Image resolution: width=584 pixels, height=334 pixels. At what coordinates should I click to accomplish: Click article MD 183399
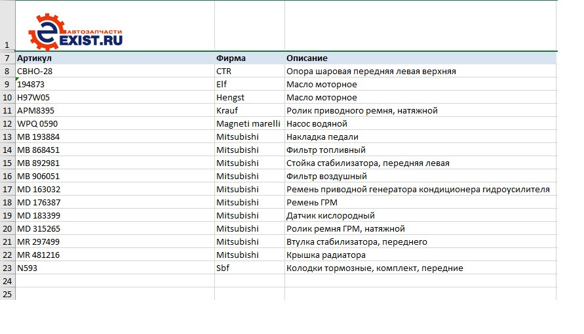[115, 215]
